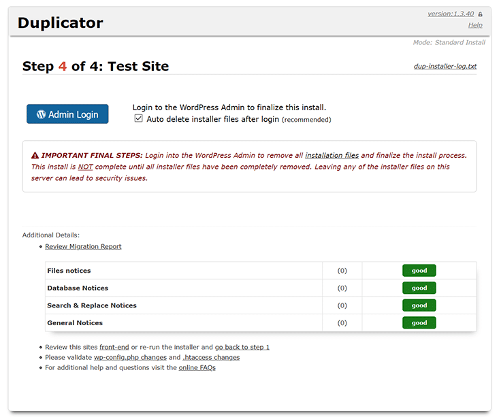The width and height of the screenshot is (499, 419).
Task: Click the Step 4 of 4: Test Site heading
Action: coord(95,66)
